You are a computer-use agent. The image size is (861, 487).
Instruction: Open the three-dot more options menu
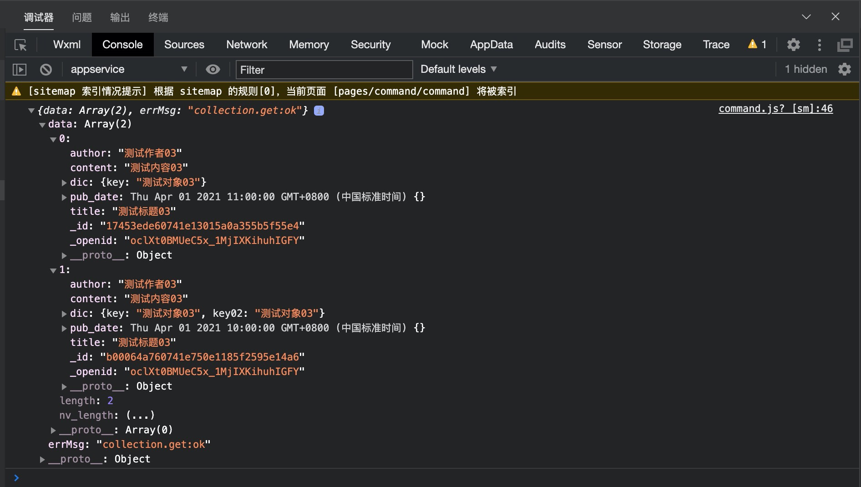point(819,45)
